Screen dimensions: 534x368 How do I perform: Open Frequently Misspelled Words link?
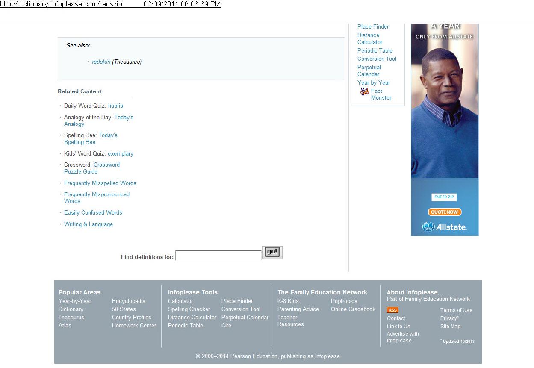point(100,183)
